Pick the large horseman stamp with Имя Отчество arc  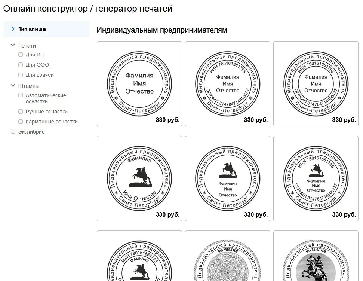[139, 178]
